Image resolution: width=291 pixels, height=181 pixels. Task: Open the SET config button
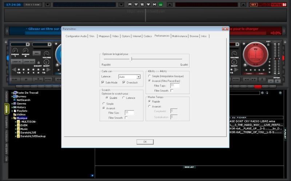coord(254,5)
